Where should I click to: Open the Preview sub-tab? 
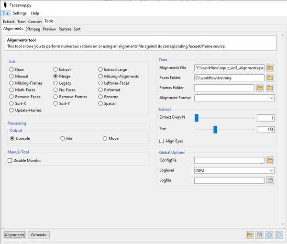[49, 29]
